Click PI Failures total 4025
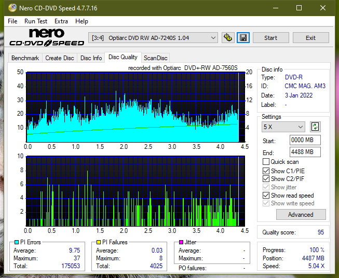 156,266
